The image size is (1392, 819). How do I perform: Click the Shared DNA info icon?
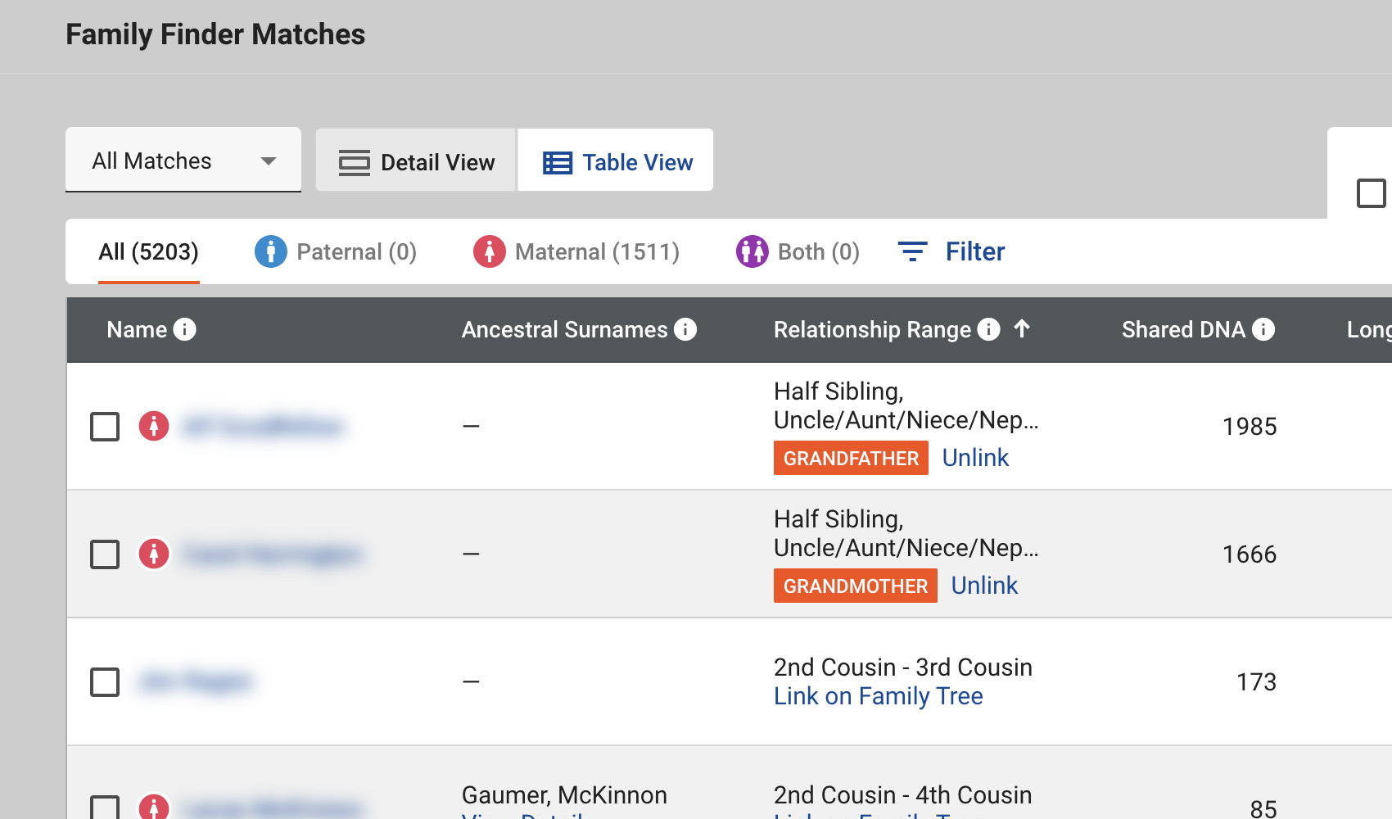pos(1263,329)
